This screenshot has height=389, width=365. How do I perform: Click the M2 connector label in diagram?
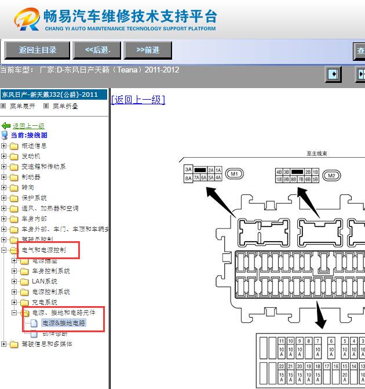tap(331, 176)
